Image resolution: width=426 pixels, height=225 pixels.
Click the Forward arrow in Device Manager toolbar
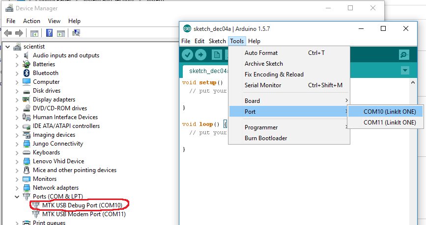point(19,33)
